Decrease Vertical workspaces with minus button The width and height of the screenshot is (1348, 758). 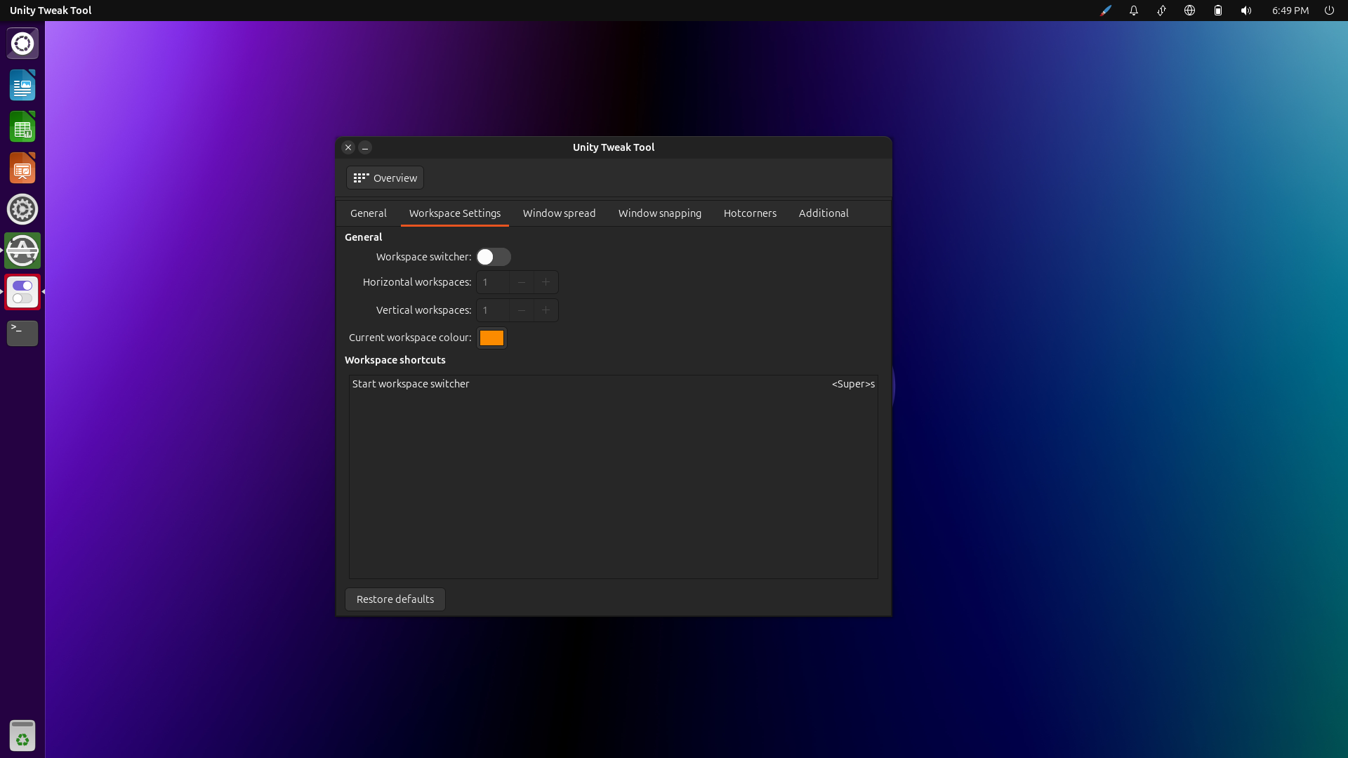(x=521, y=310)
